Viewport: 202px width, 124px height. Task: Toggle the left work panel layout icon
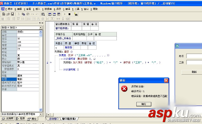[x=50, y=14]
